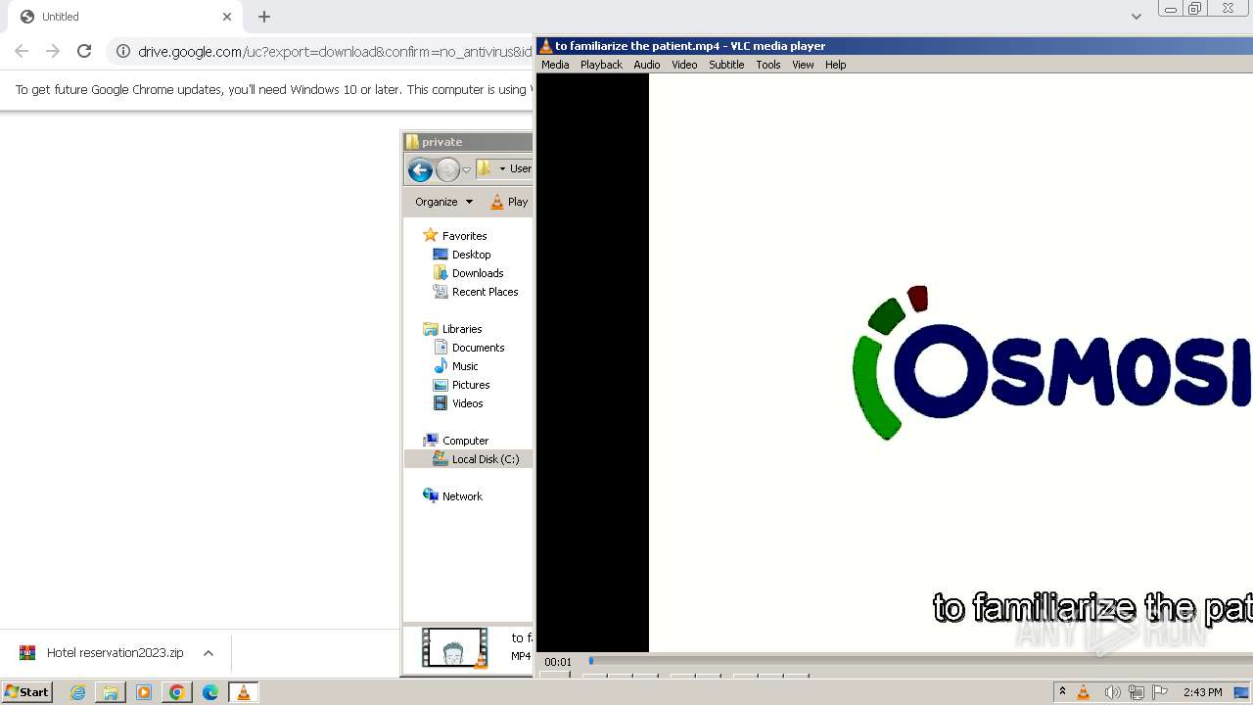Click the VLC seek bar position handle

coord(591,661)
